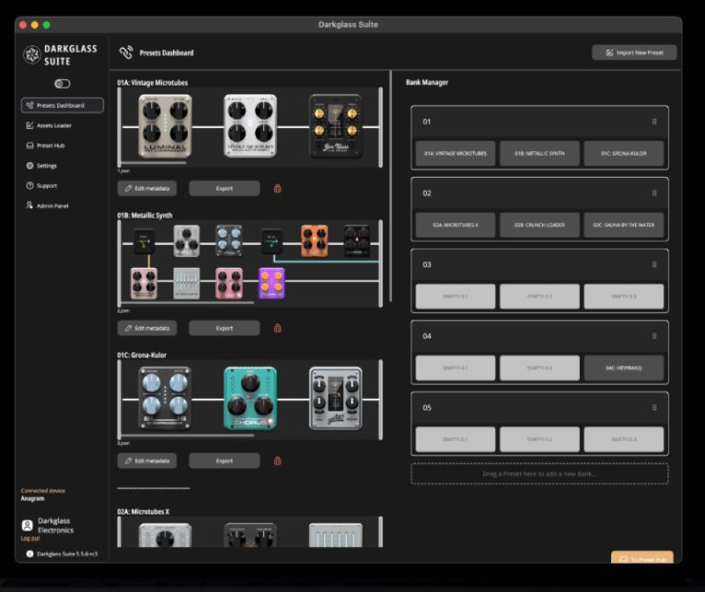Click empty slot 3-1 in bank 03

456,297
